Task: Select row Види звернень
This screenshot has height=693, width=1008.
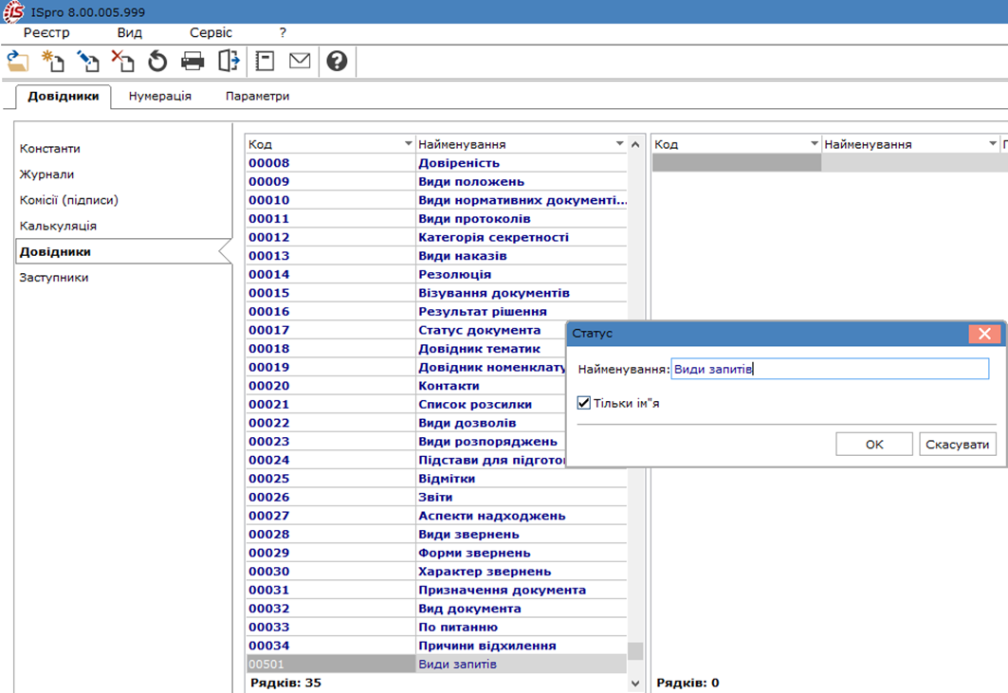Action: [x=436, y=535]
